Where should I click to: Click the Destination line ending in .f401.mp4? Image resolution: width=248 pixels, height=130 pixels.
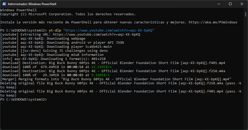click(113, 63)
